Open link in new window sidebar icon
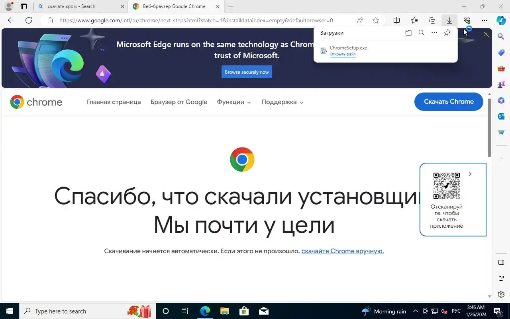This screenshot has width=510, height=319. (x=501, y=278)
